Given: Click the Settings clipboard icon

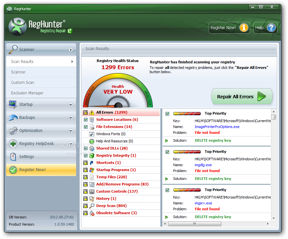Looking at the screenshot, I should pos(13,157).
